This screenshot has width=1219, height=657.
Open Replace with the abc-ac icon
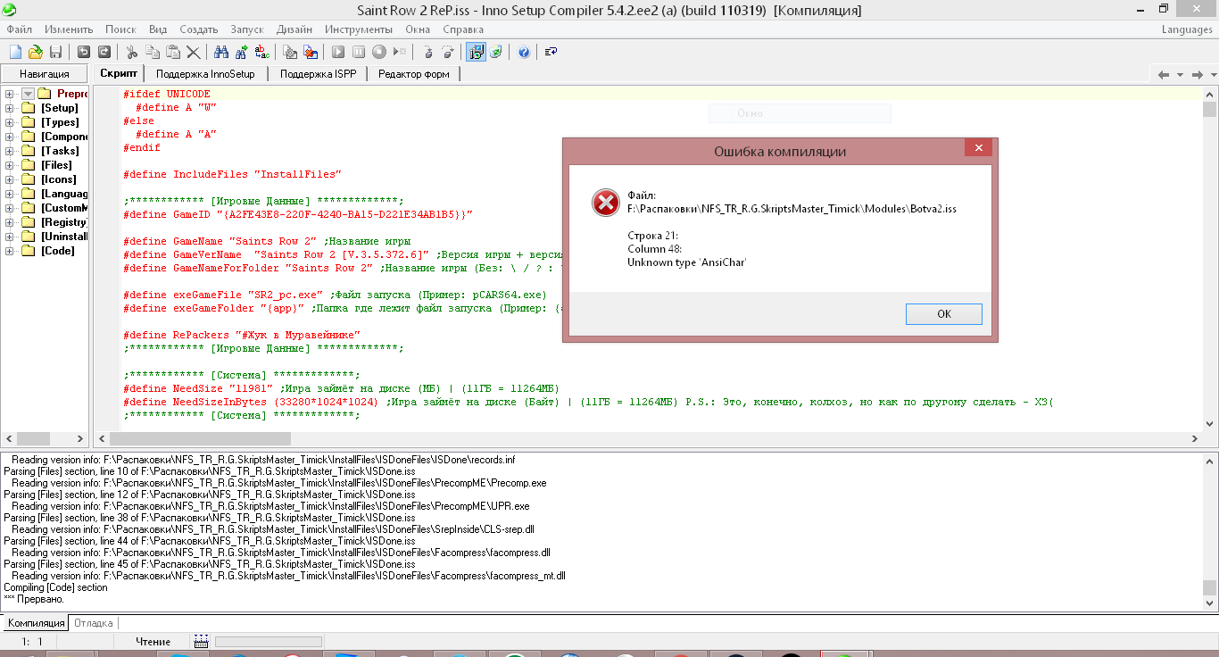point(261,52)
